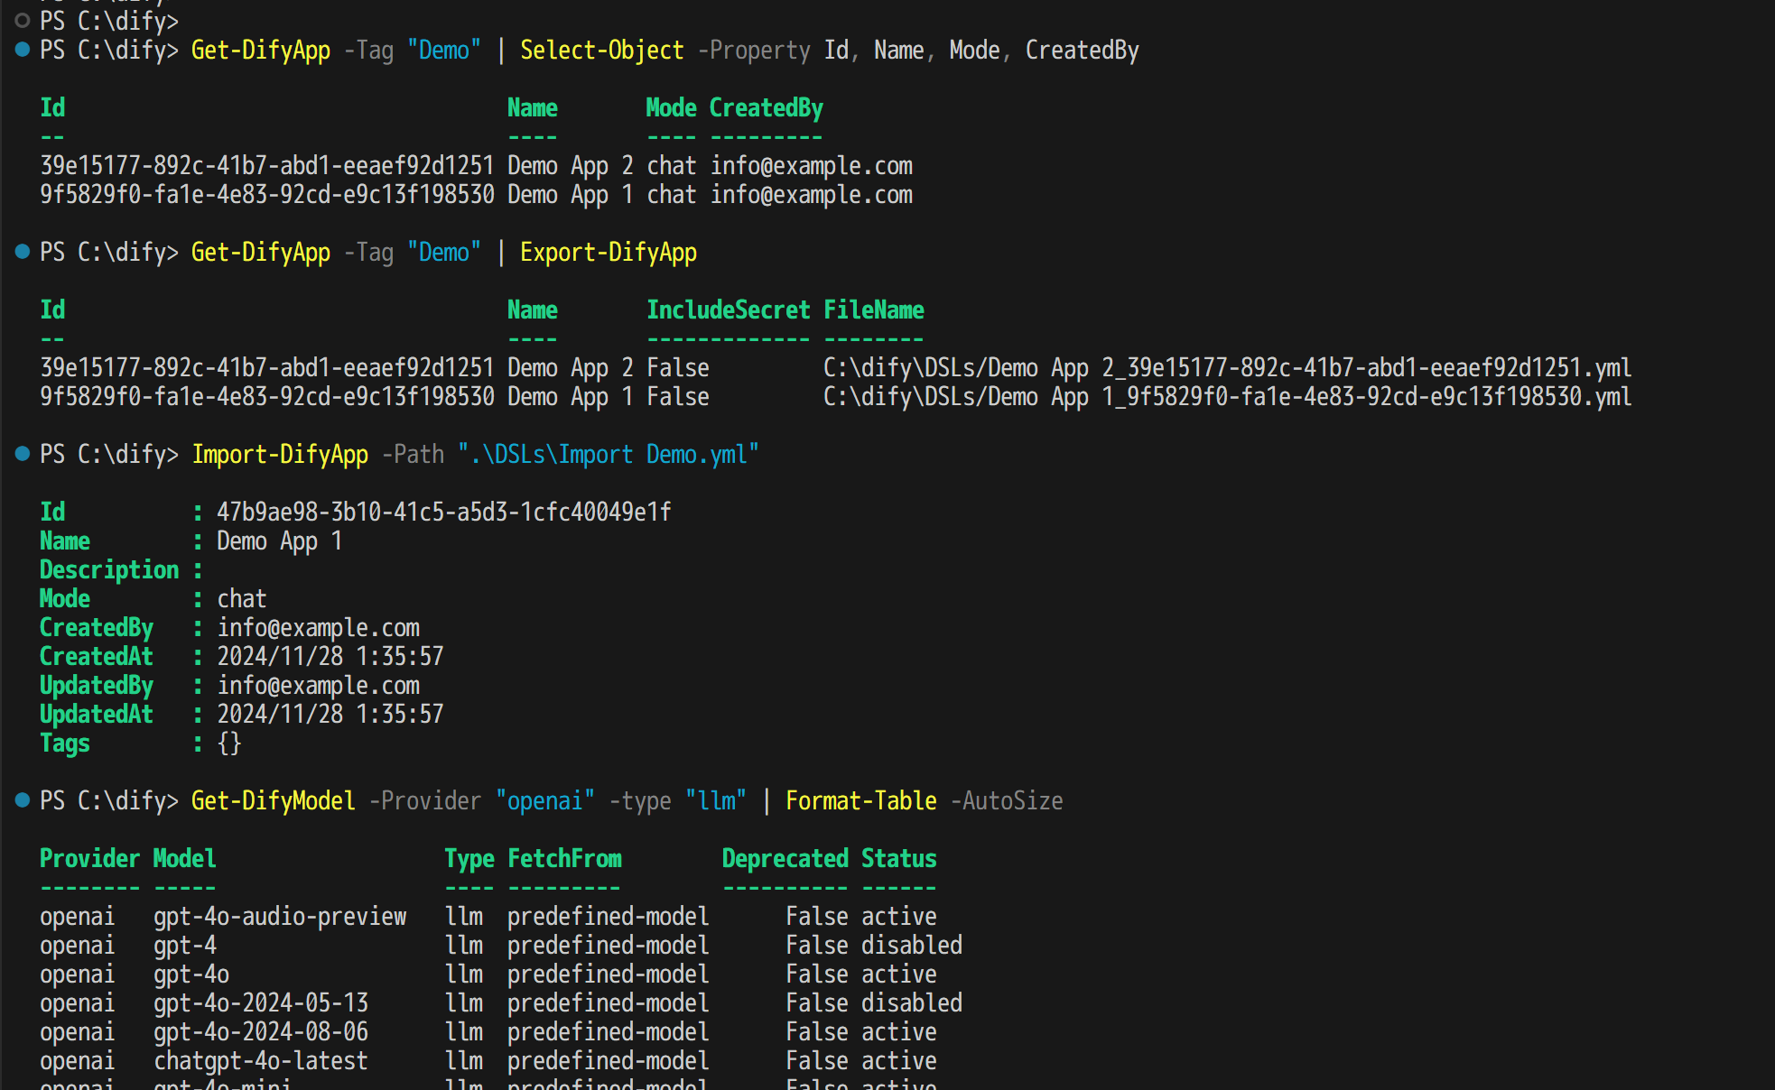Click the info@example.com CreatedBy address
Image resolution: width=1775 pixels, height=1090 pixels.
click(x=318, y=627)
